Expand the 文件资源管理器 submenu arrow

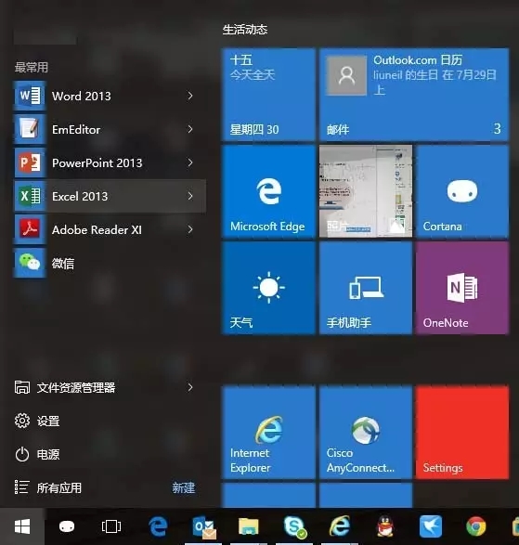coord(190,387)
